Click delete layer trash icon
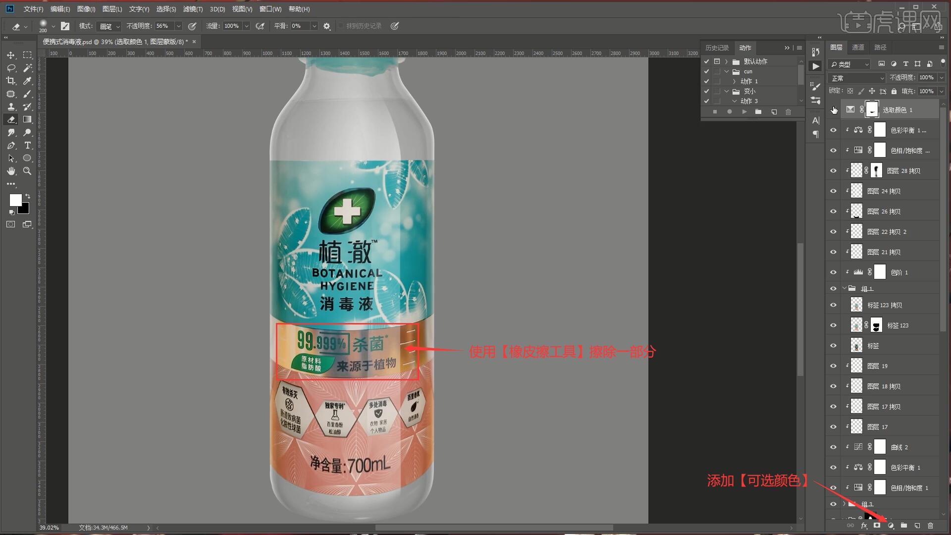Image resolution: width=951 pixels, height=535 pixels. tap(930, 526)
